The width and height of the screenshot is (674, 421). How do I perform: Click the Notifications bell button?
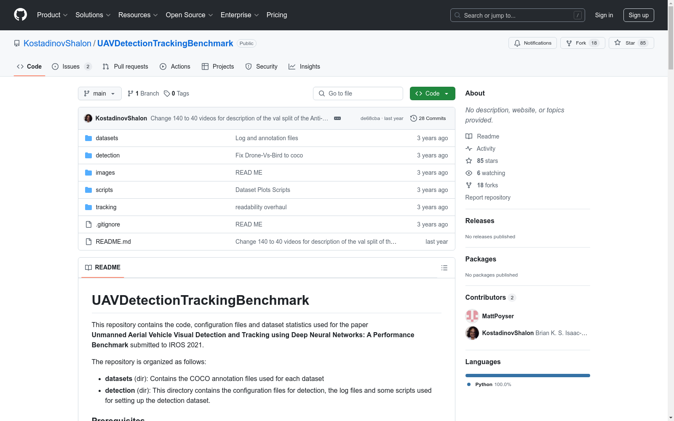[532, 43]
